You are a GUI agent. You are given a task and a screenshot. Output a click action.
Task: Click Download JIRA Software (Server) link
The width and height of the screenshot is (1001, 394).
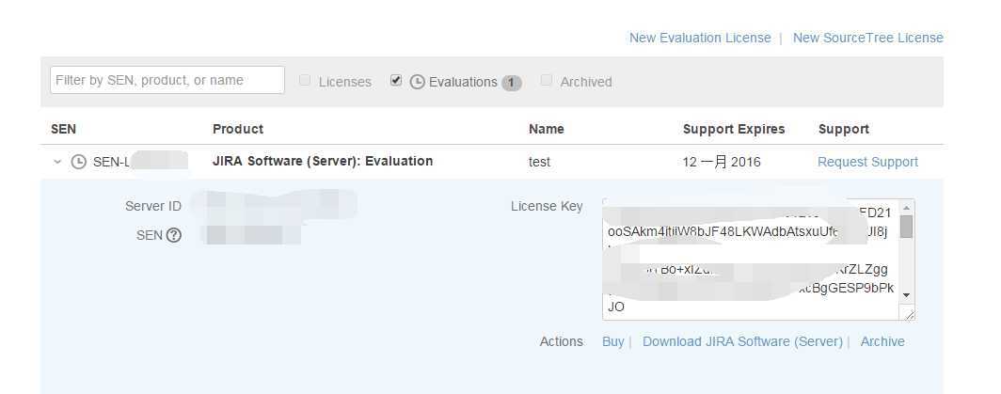coord(742,341)
